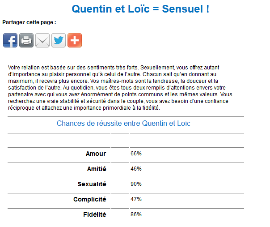The height and width of the screenshot is (227, 270).
Task: Tweet the page using the Twitter bird icon
Action: 59,40
